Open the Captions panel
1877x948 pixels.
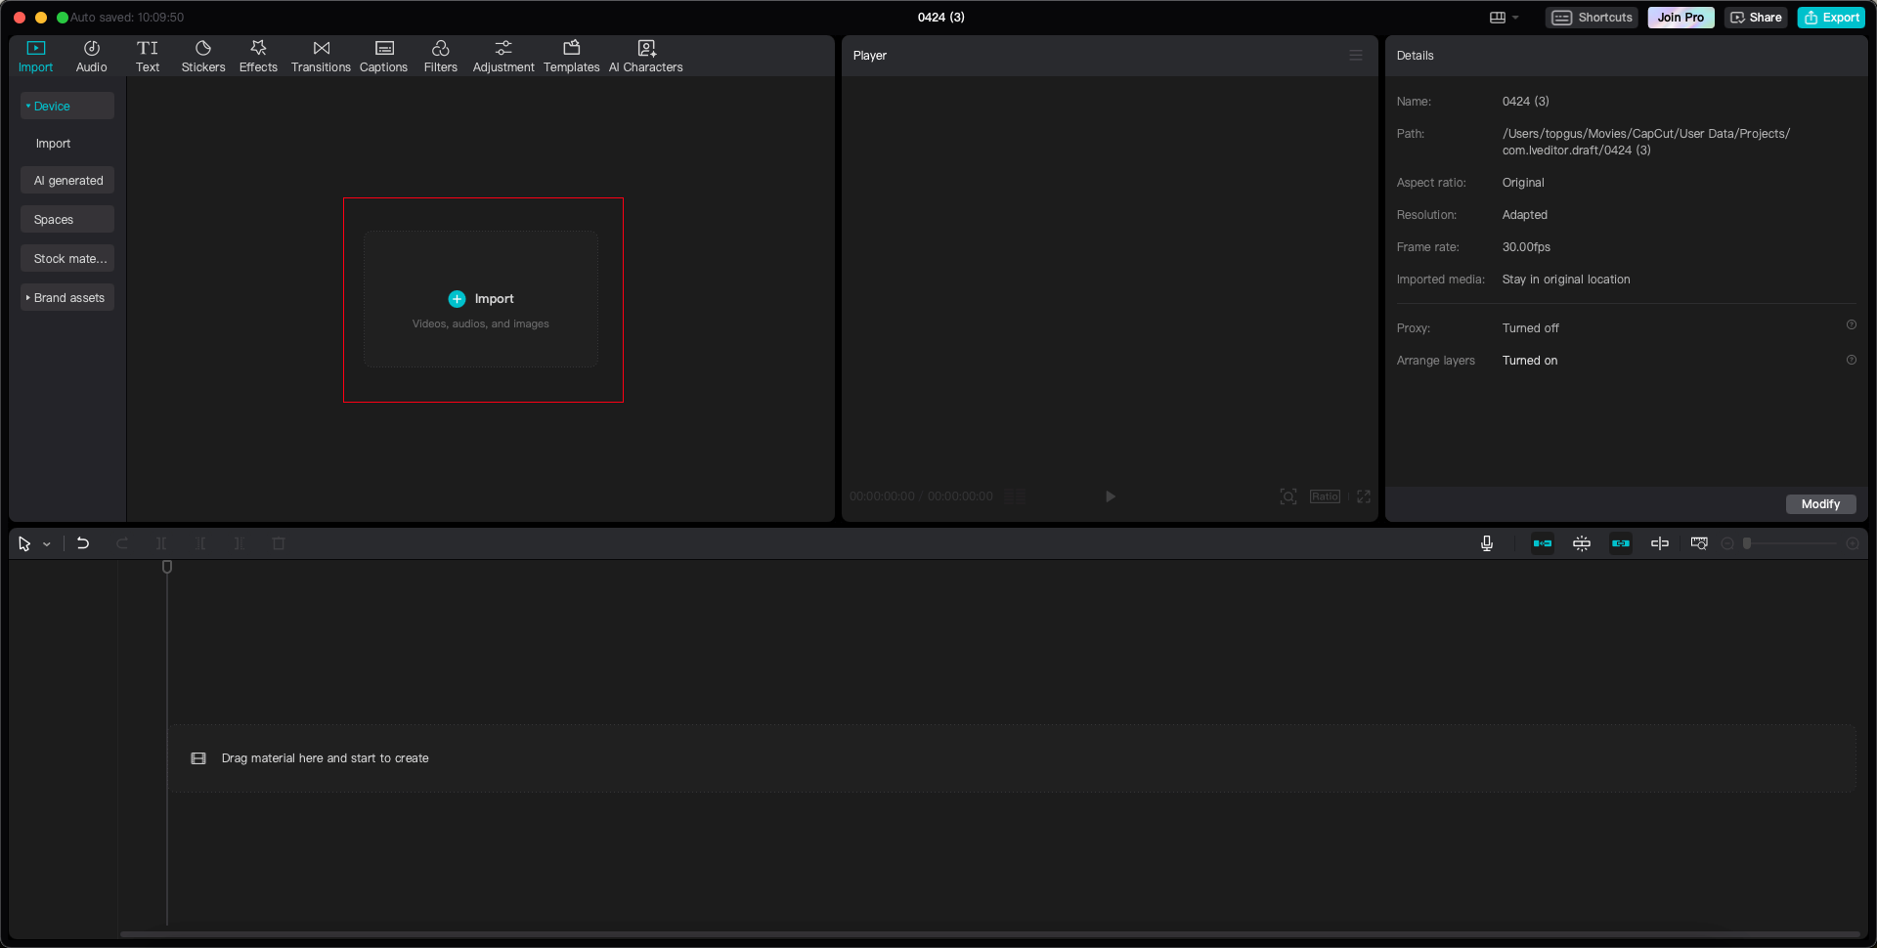[x=383, y=56]
